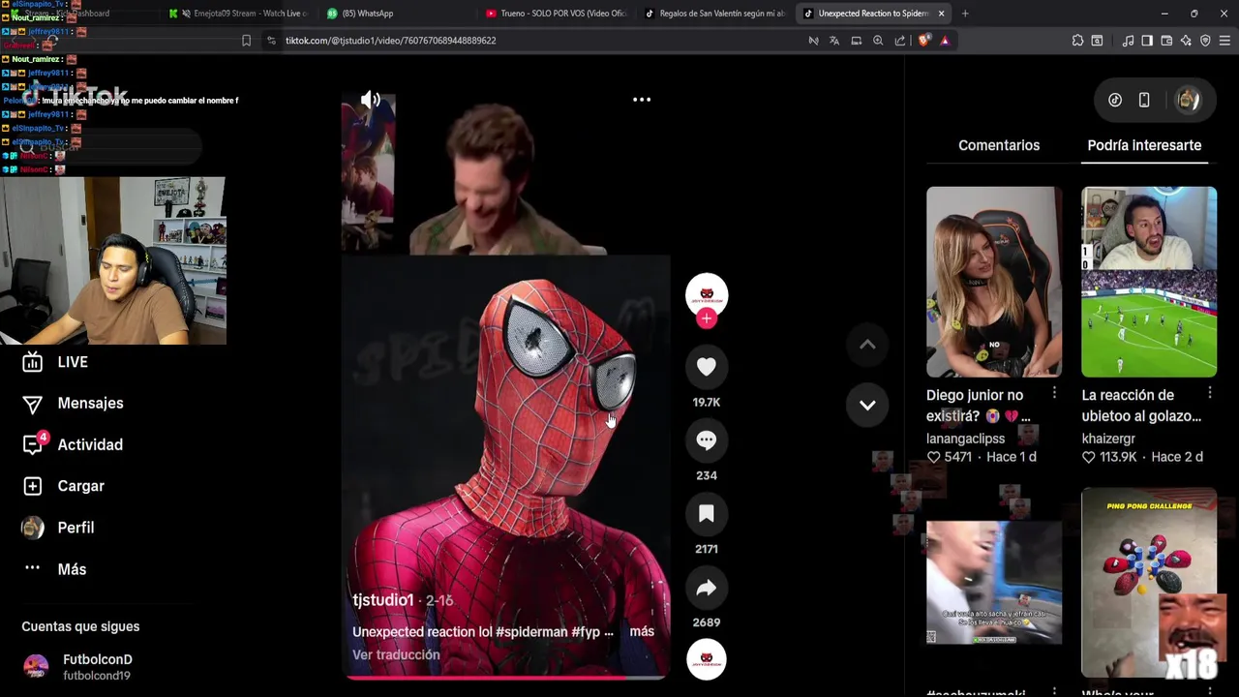Open Diego junior video thumbnail

click(994, 282)
